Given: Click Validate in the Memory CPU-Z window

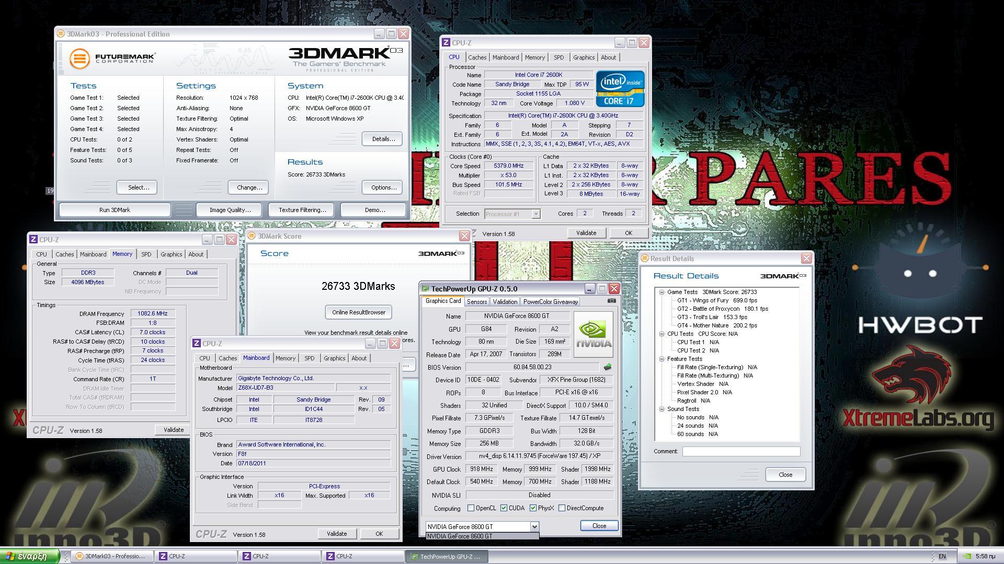Looking at the screenshot, I should 174,430.
